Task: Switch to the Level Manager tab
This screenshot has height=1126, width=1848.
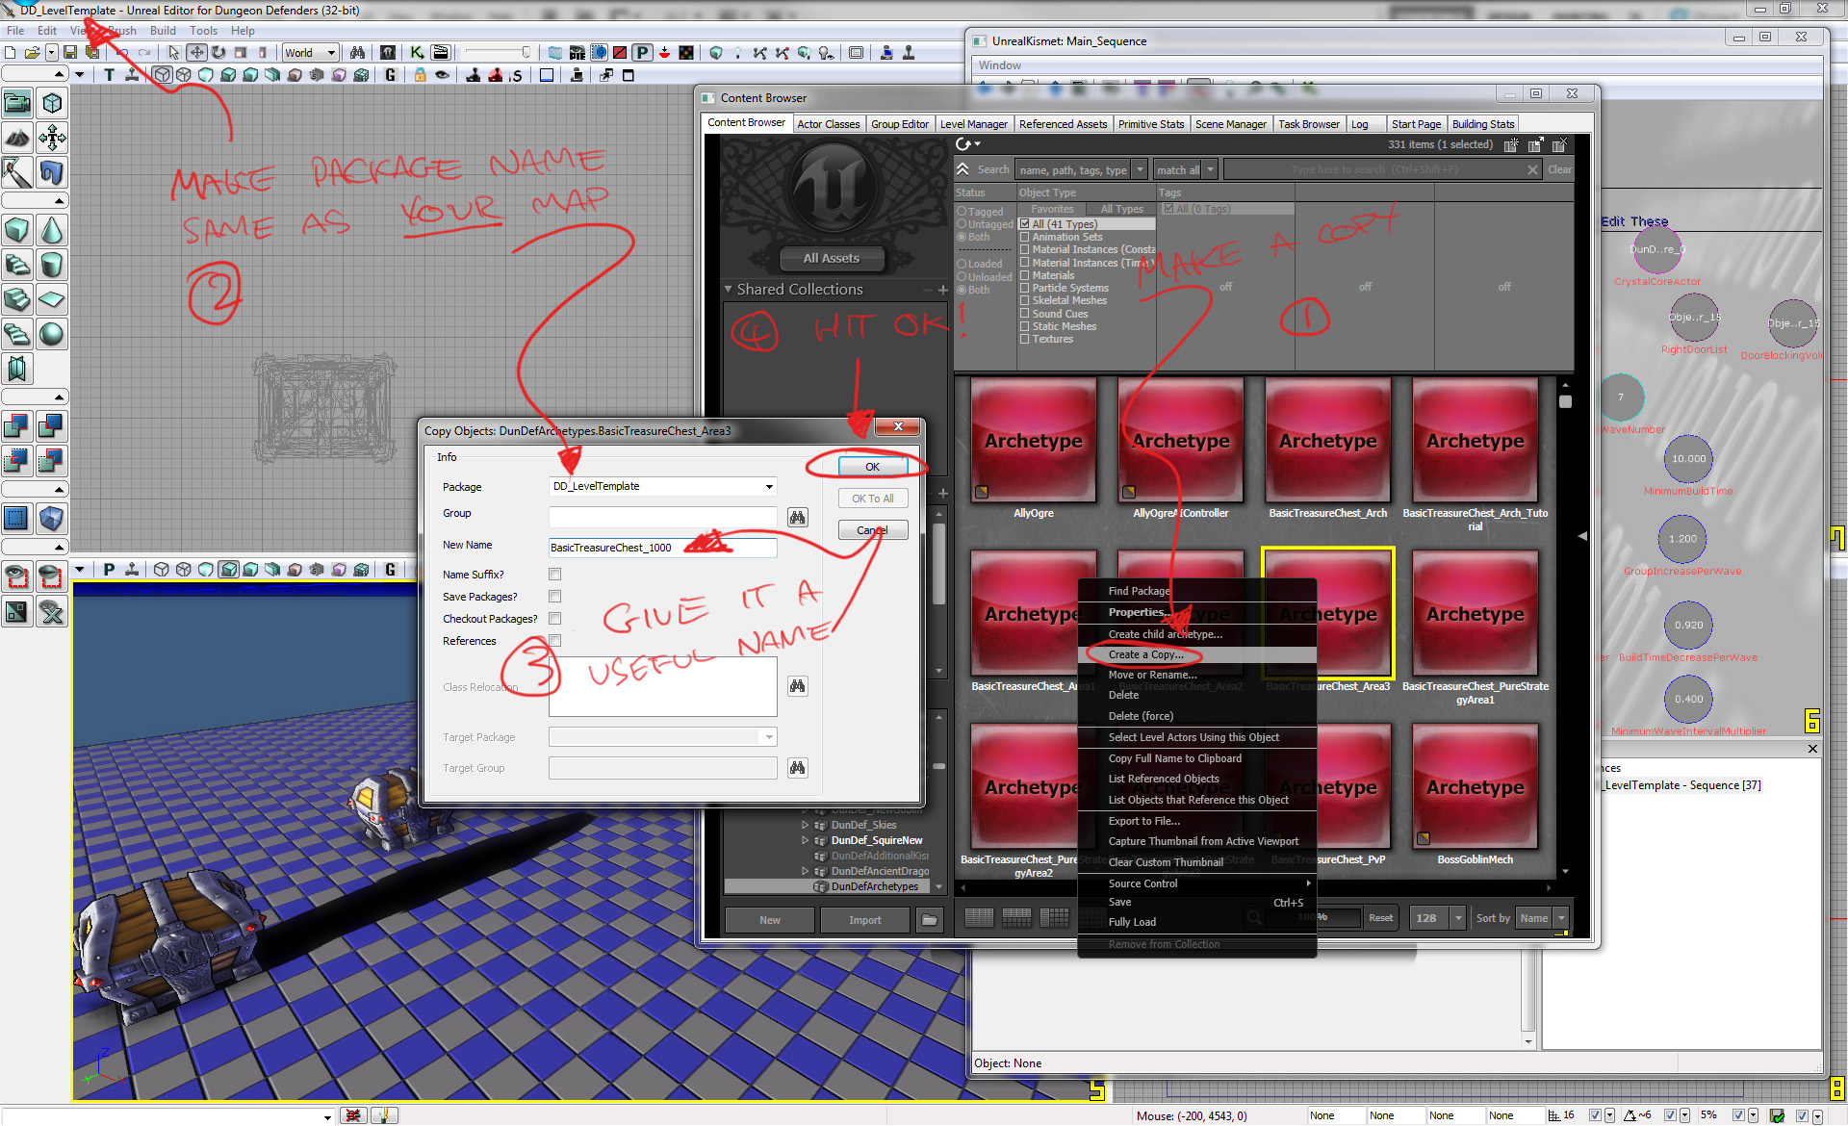Action: (973, 124)
